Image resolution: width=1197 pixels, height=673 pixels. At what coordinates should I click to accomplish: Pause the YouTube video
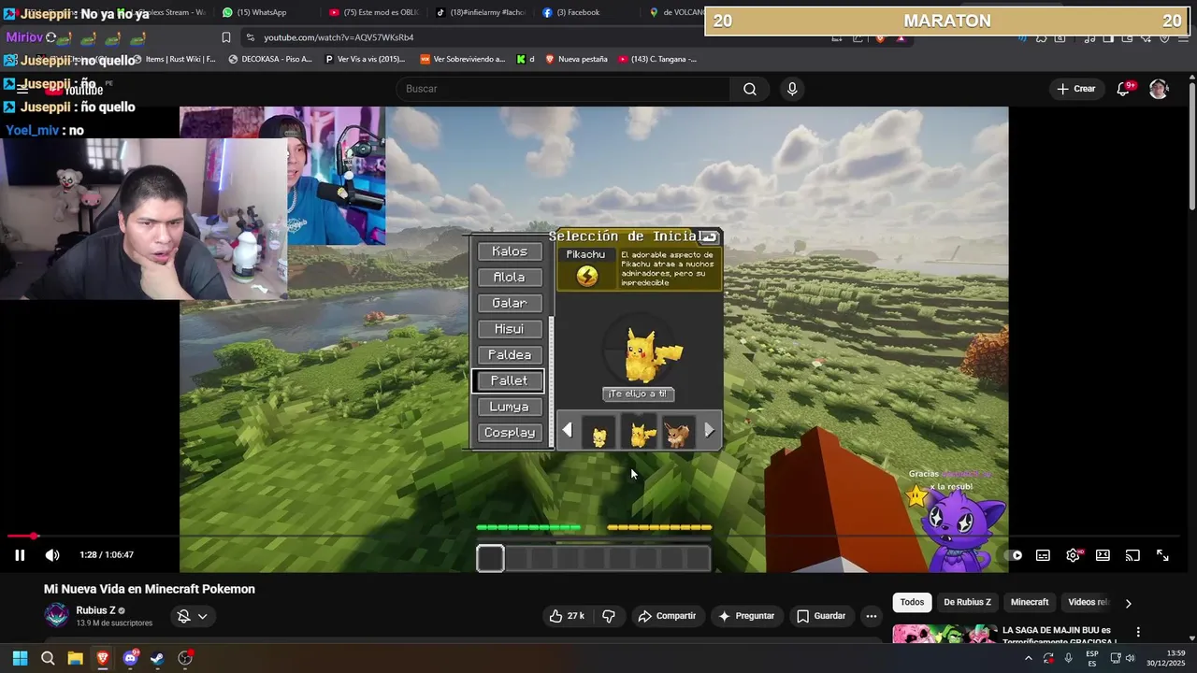pyautogui.click(x=20, y=555)
